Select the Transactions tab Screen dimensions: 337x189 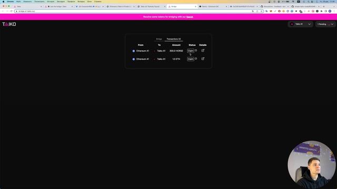point(174,39)
